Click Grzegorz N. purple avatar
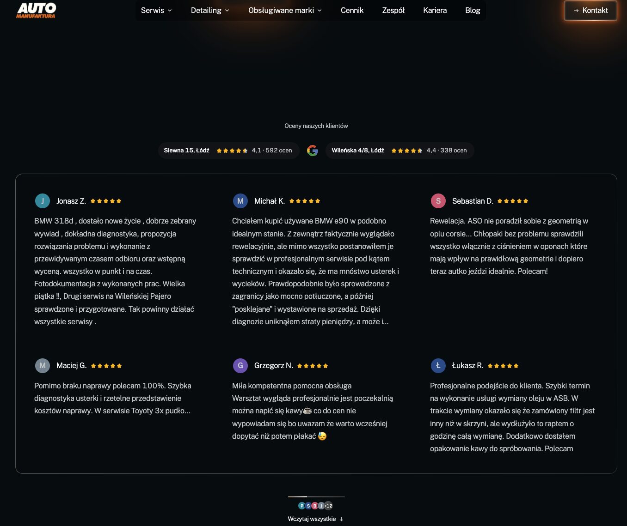 click(240, 366)
